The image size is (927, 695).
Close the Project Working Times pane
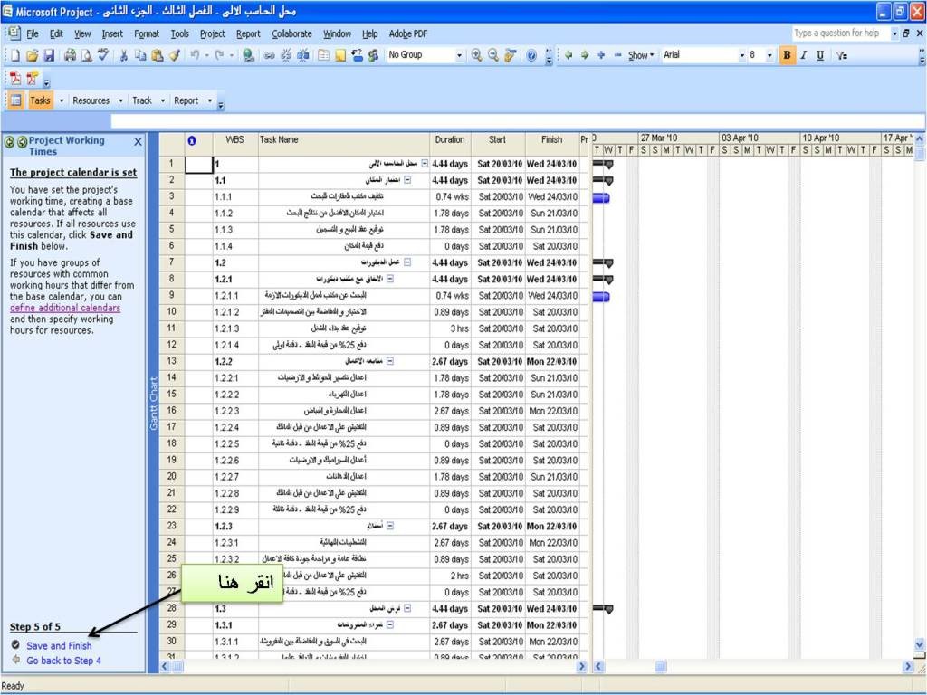coord(138,142)
